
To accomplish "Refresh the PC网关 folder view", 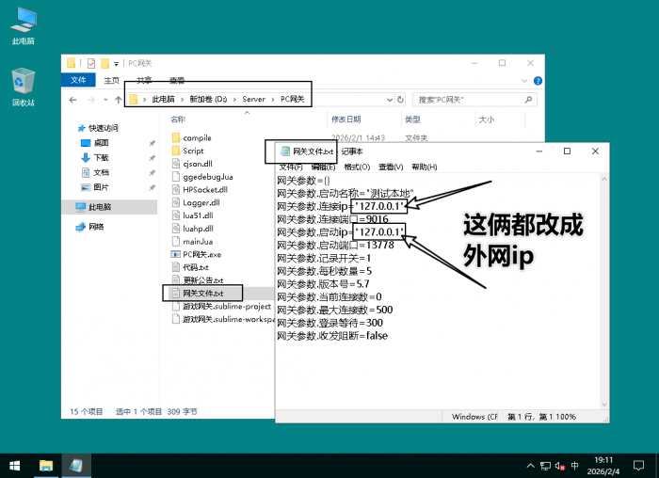I will 400,100.
